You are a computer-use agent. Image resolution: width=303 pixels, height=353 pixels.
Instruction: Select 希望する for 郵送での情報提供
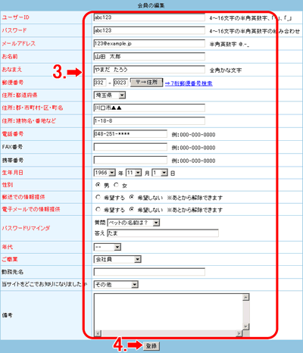[x=98, y=197]
